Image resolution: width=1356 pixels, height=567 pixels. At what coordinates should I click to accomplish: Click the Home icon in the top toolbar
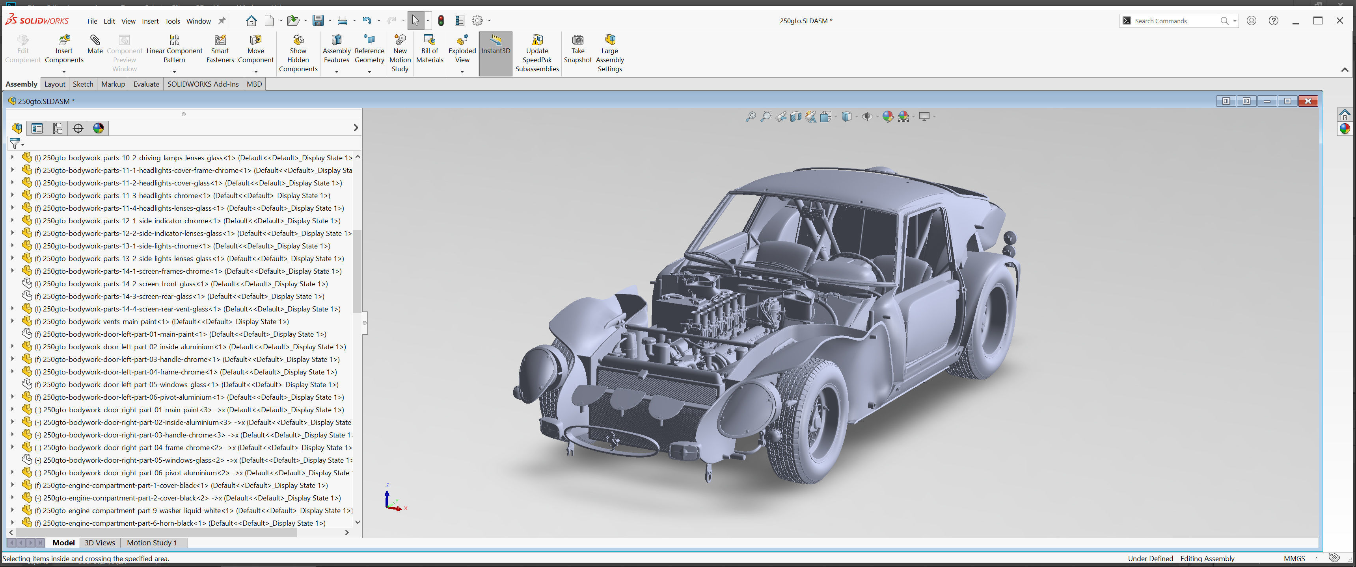click(251, 20)
